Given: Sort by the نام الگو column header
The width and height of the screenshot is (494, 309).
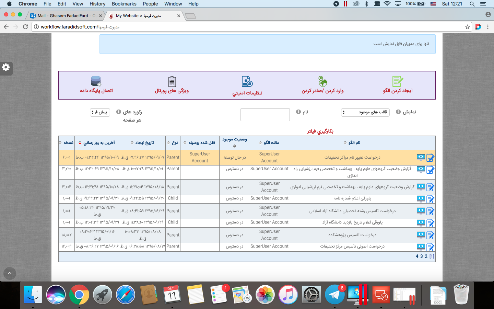Looking at the screenshot, I should [352, 143].
